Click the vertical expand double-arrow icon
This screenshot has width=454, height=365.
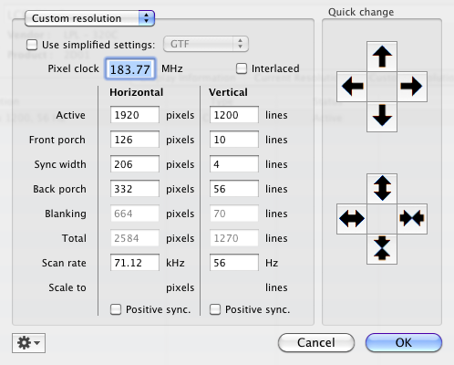click(382, 189)
